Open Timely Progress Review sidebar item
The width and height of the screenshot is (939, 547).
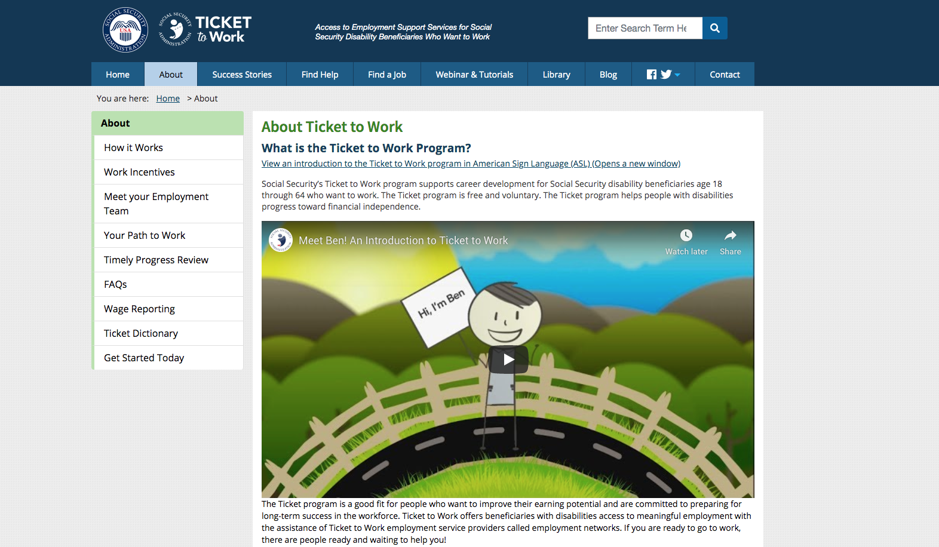click(x=168, y=260)
